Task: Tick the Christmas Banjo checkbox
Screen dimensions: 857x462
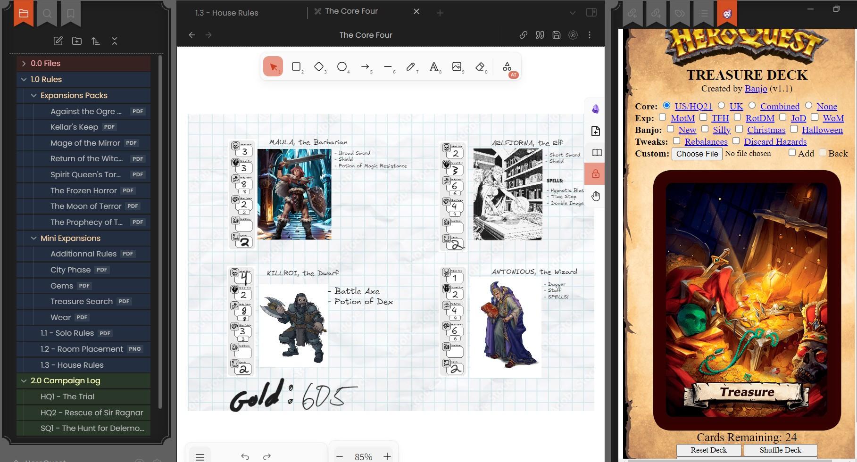Action: point(739,129)
